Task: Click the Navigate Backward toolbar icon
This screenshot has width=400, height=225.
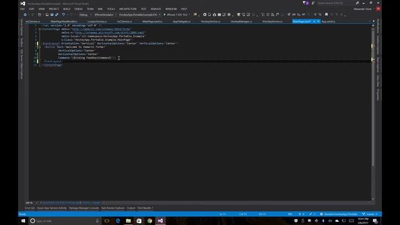Action: (x=25, y=15)
